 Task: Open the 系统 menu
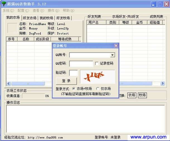point(8,11)
